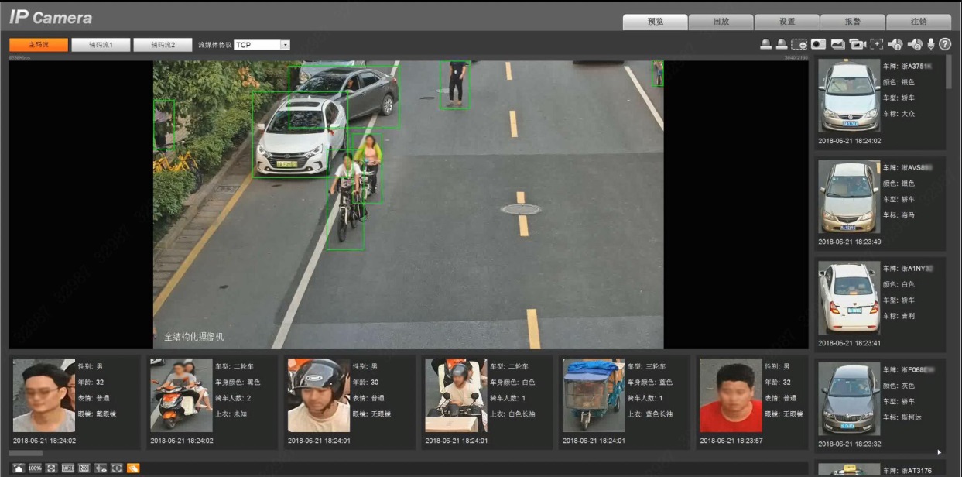
Task: Click timestamp 2018-06-21 18:23:32
Action: [x=850, y=444]
